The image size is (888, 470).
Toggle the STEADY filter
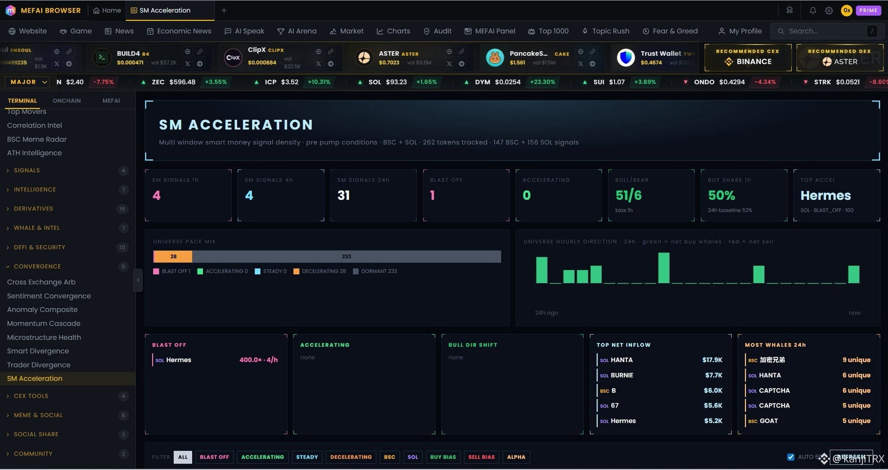[x=307, y=457]
